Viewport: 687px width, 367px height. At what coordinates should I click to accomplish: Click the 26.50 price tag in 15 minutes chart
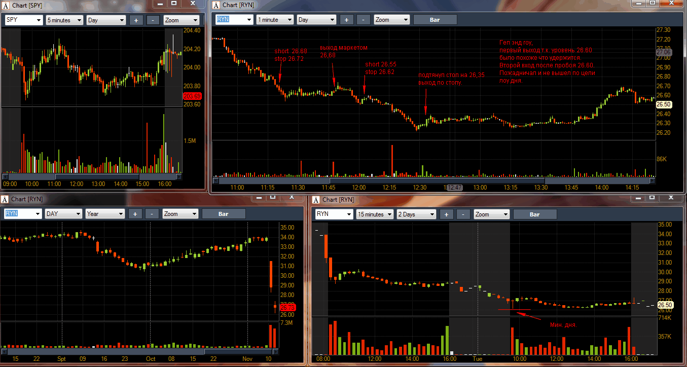(x=665, y=305)
